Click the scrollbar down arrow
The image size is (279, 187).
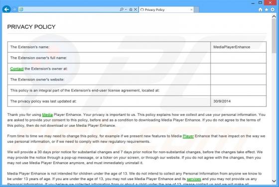click(x=274, y=181)
